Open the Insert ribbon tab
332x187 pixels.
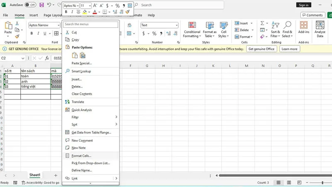point(34,15)
